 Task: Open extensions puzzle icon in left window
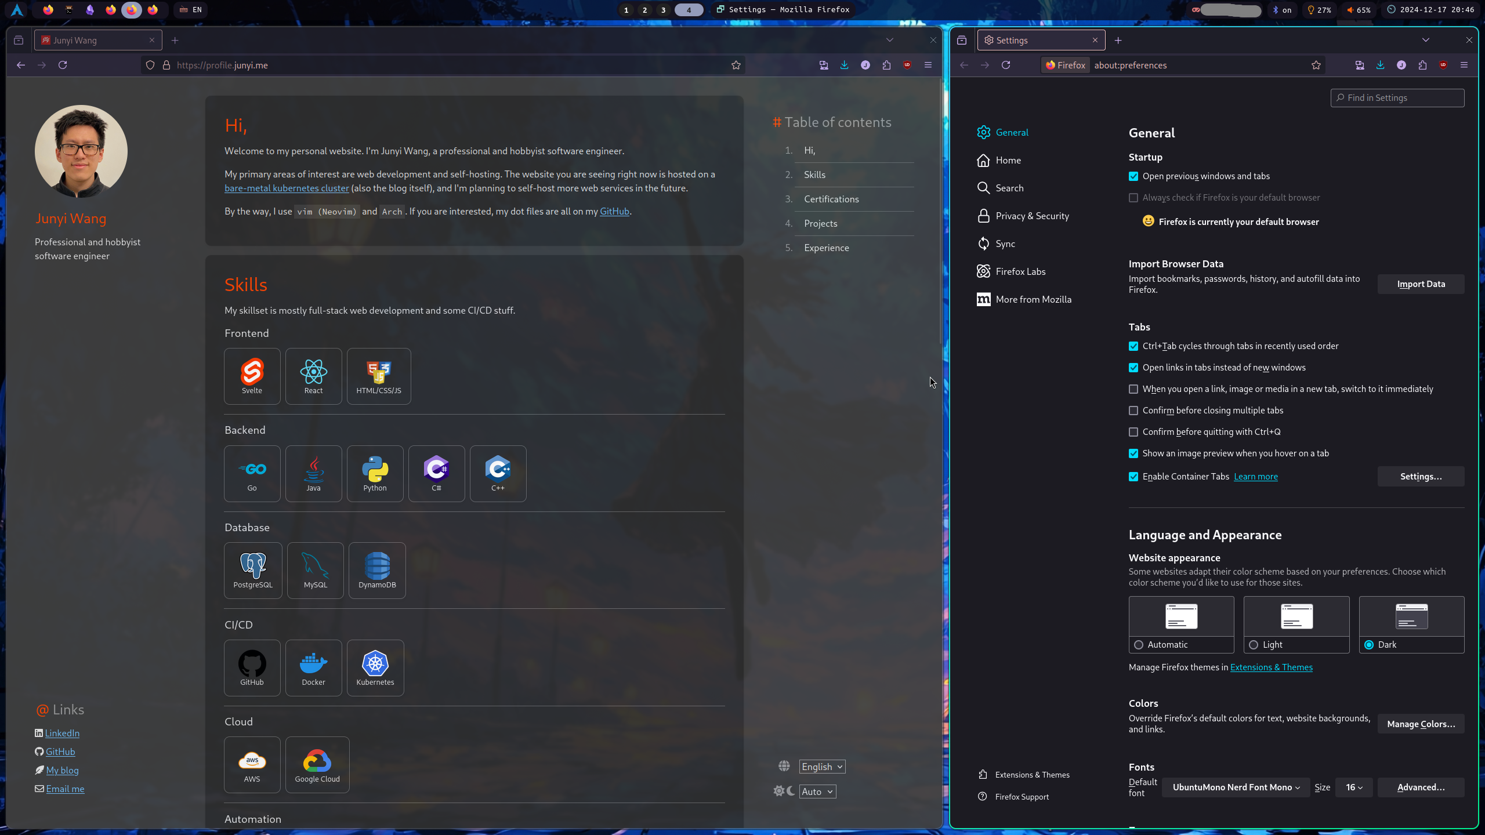(x=886, y=65)
